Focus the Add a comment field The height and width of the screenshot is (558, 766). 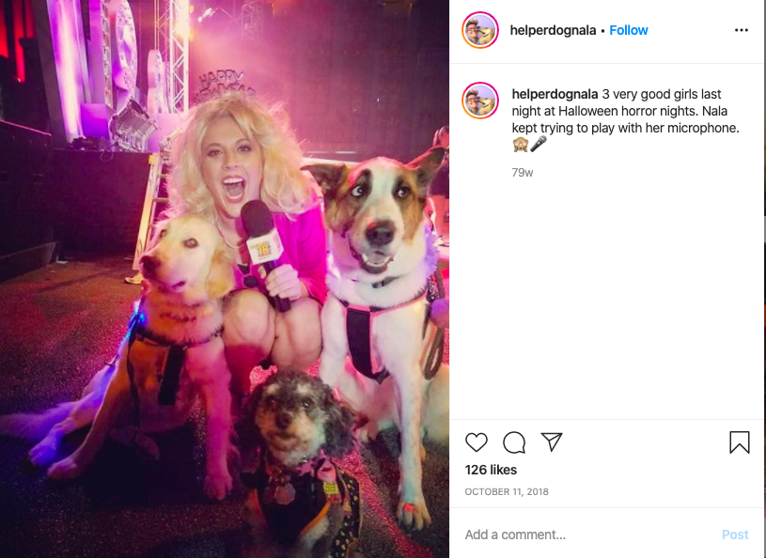coord(588,535)
